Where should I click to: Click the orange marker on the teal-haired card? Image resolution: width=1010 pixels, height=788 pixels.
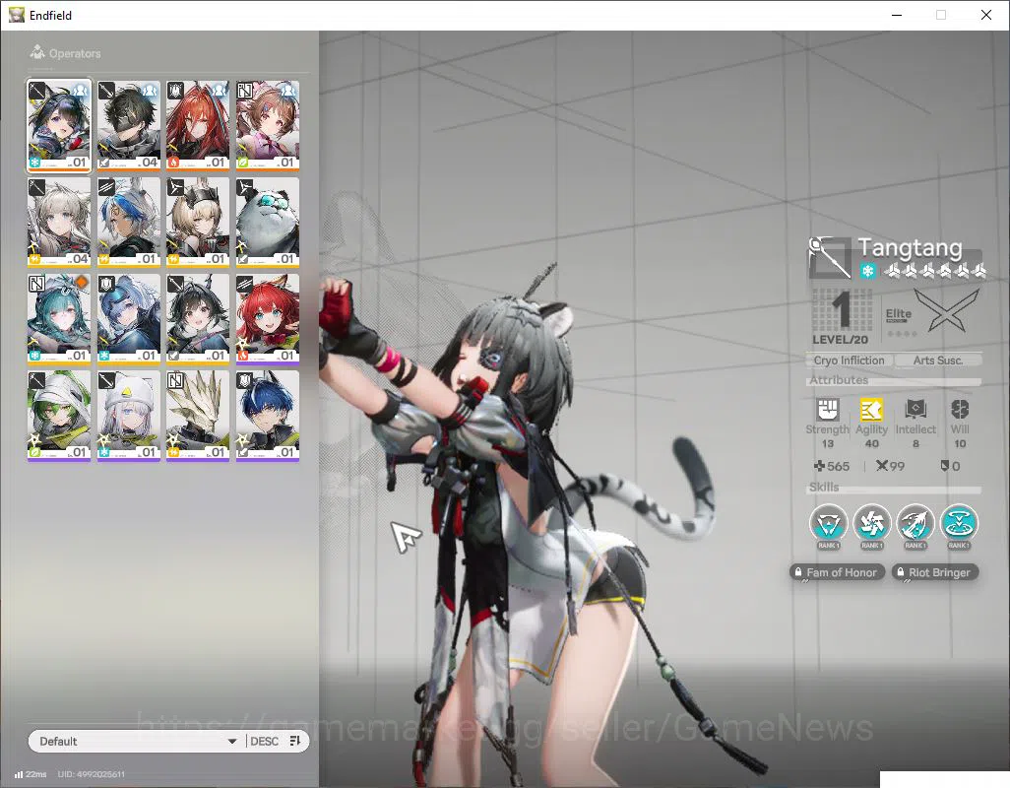tap(81, 282)
